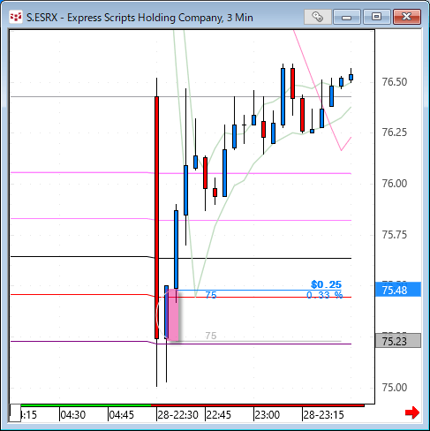This screenshot has width=430, height=431.
Task: Click the 75.75 price scale label
Action: point(395,235)
